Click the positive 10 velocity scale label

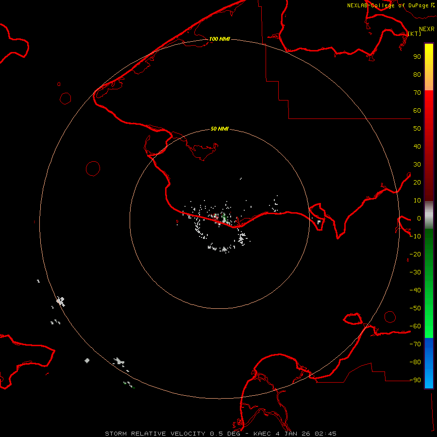tap(417, 201)
